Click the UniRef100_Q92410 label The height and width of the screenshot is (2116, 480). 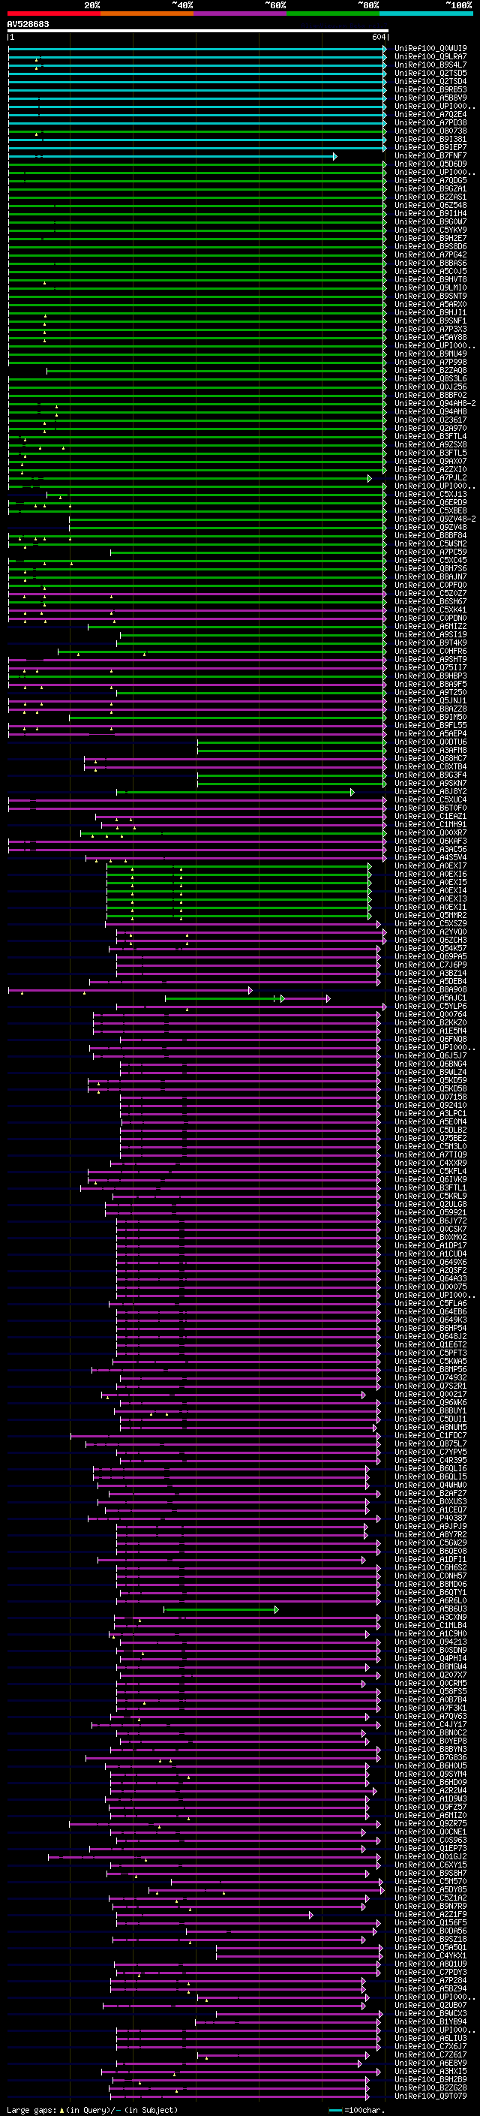430,1106
